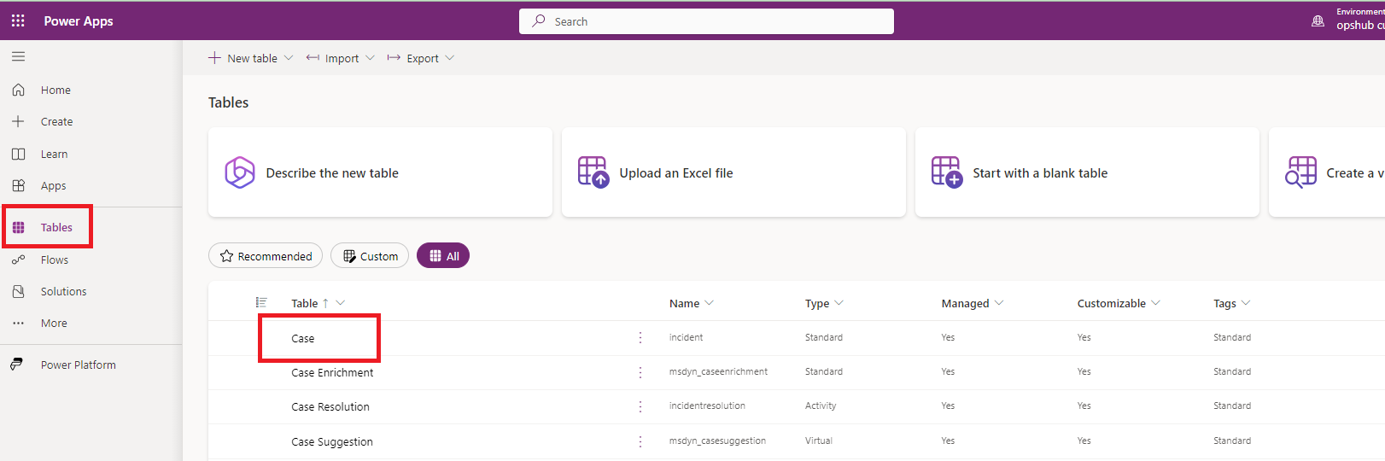Click the Solutions icon in sidebar
The width and height of the screenshot is (1385, 461).
pos(18,291)
